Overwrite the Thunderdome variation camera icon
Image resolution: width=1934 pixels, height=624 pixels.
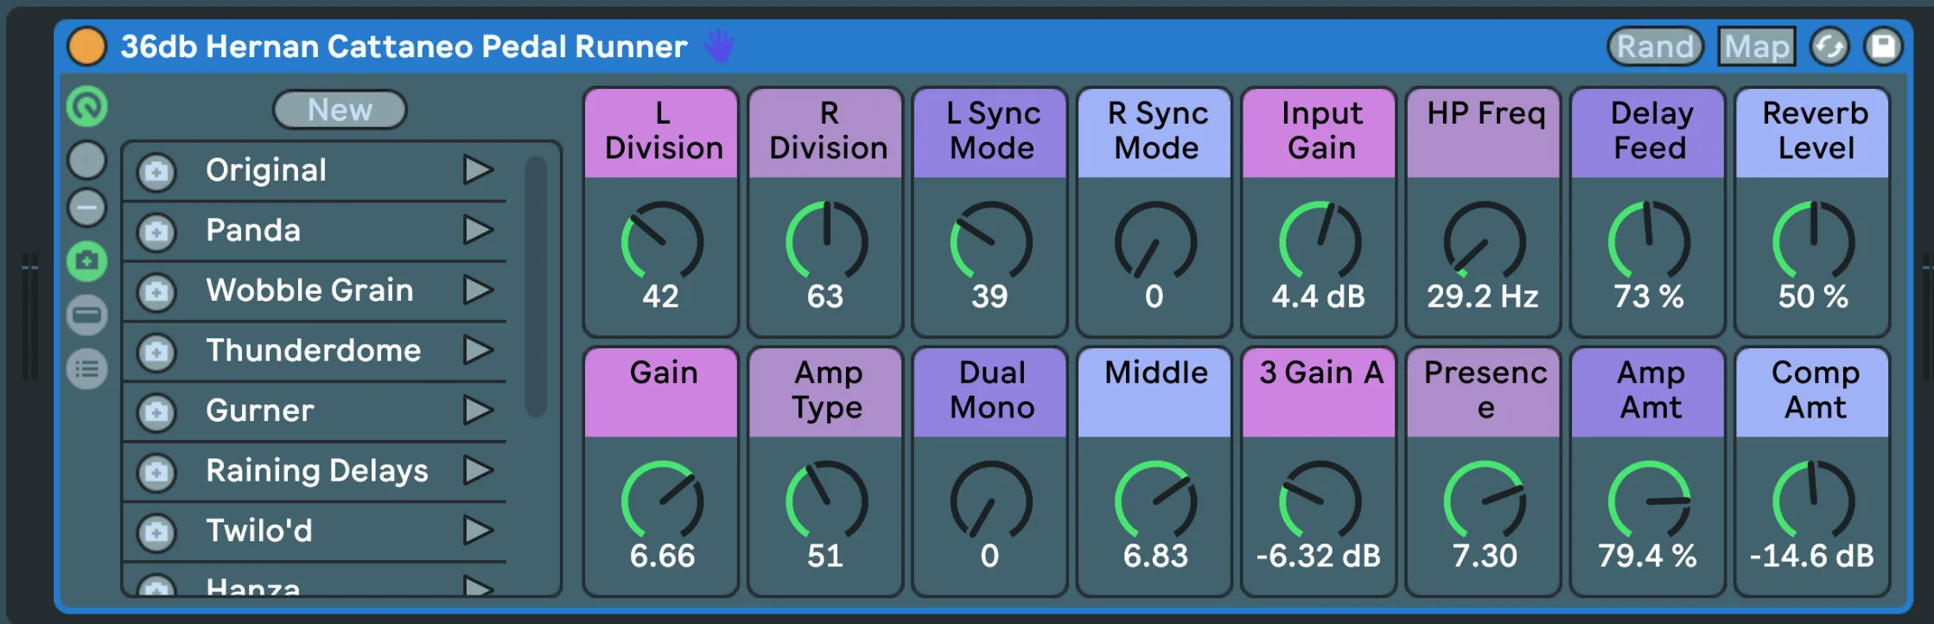[156, 352]
